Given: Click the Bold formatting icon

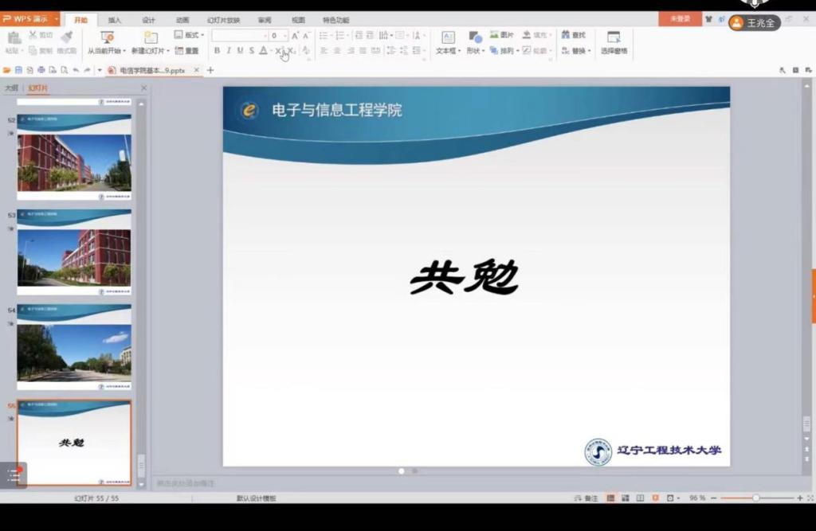Looking at the screenshot, I should pos(217,51).
